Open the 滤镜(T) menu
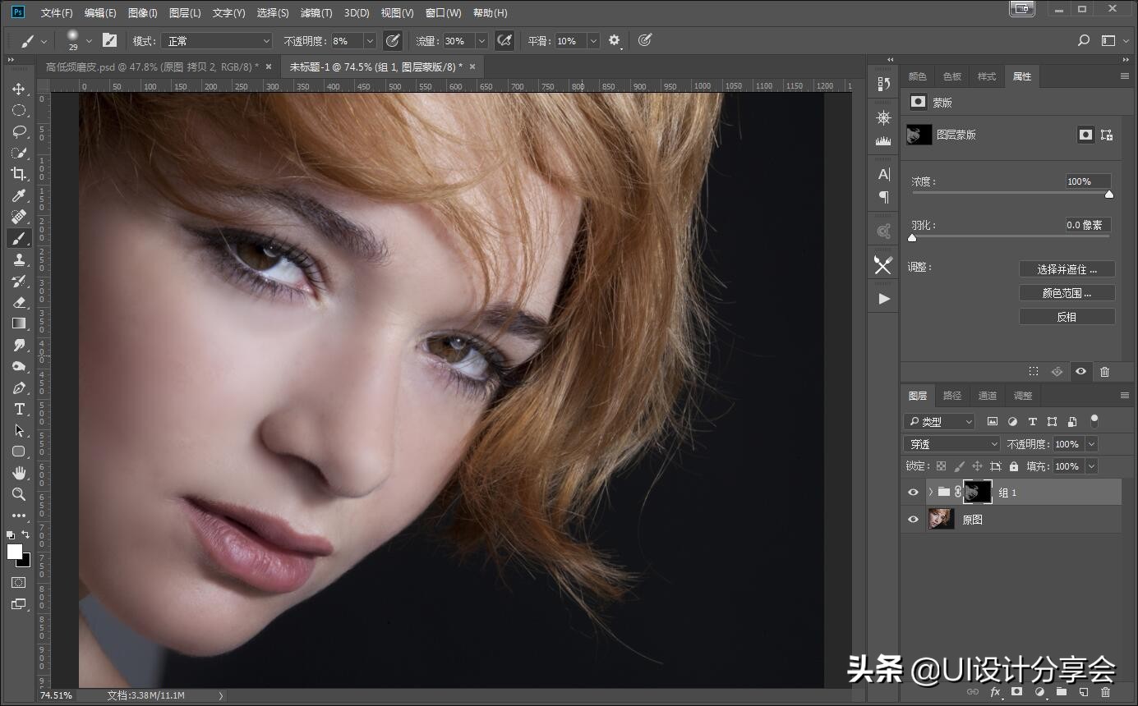 tap(316, 13)
